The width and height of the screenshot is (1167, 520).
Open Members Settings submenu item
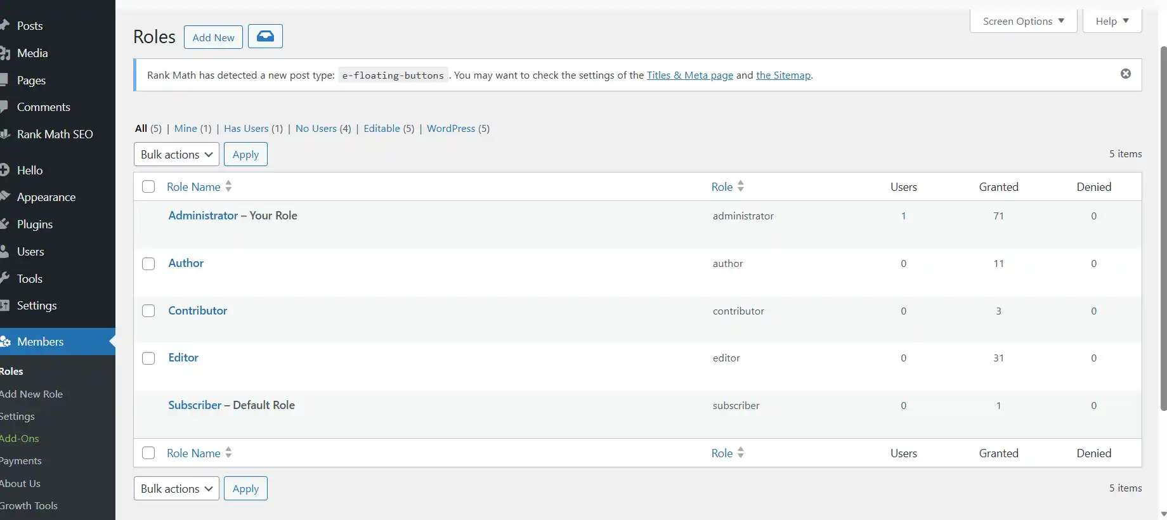coord(17,416)
